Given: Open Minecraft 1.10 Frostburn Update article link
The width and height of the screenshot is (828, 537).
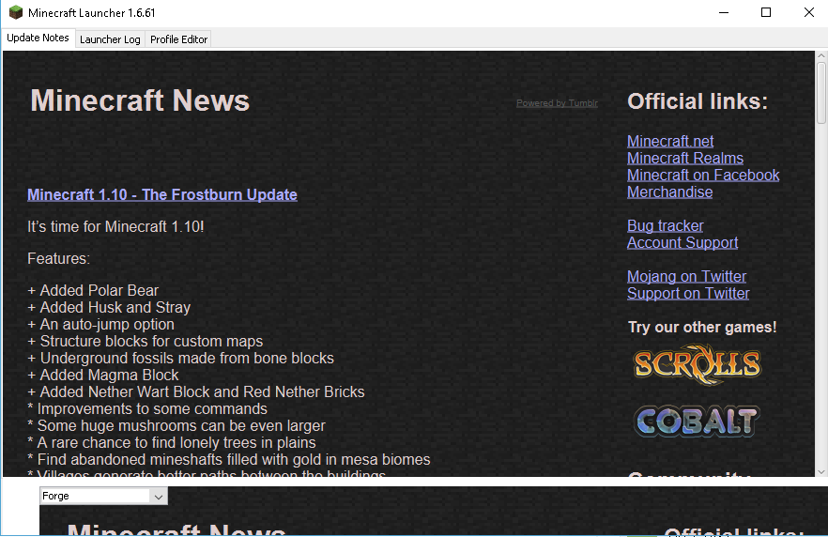Looking at the screenshot, I should (162, 195).
